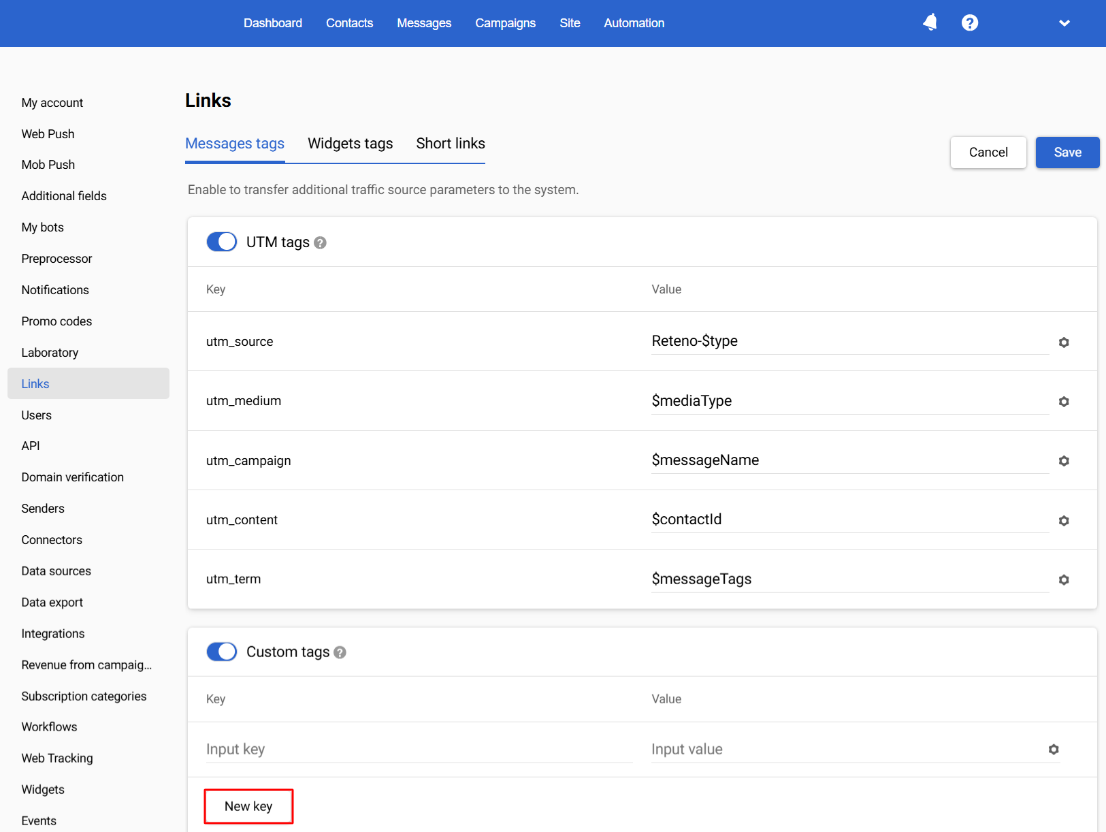Open Messages in the top navigation

click(424, 23)
